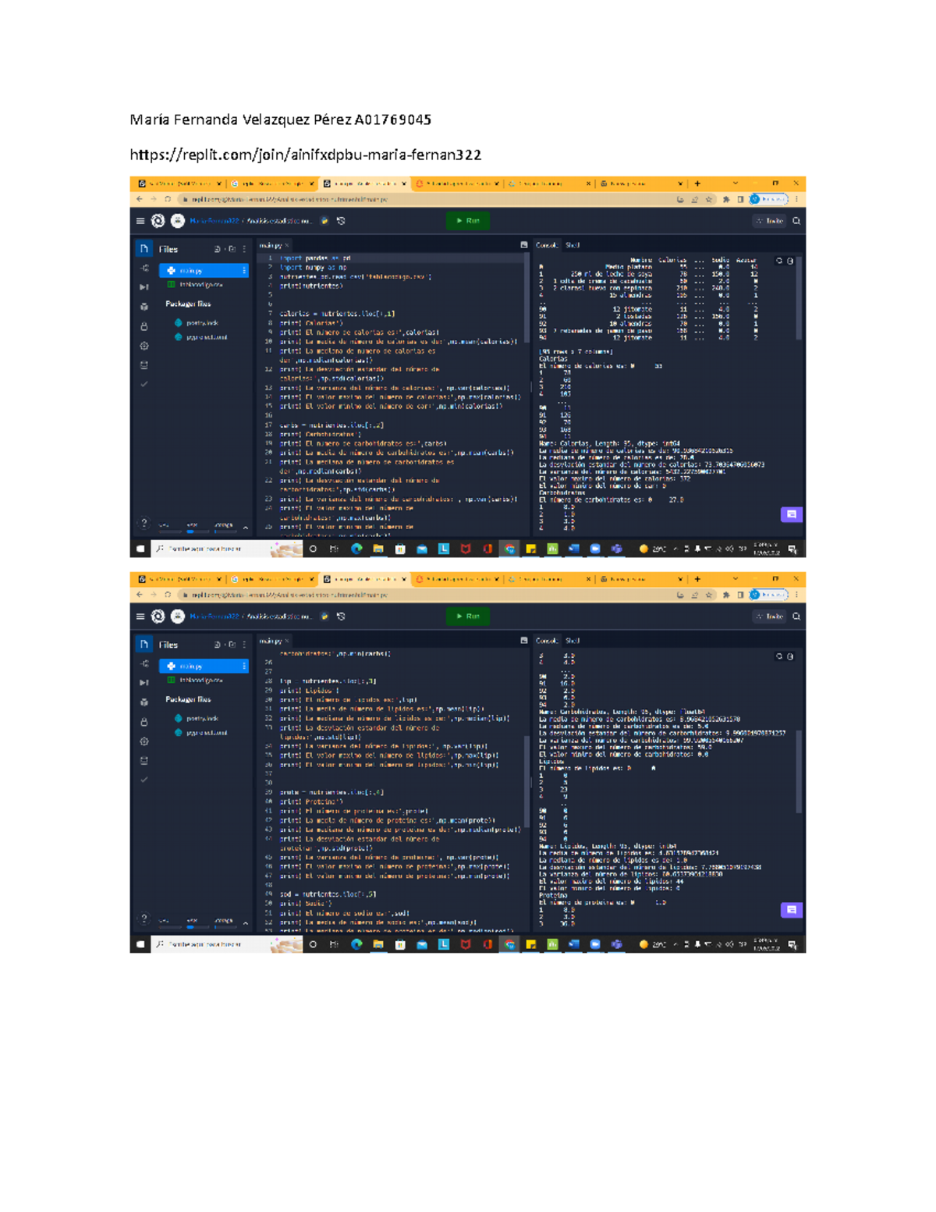Image resolution: width=936 pixels, height=1212 pixels.
Task: Click the Run button in the upper screenshot
Action: (468, 221)
